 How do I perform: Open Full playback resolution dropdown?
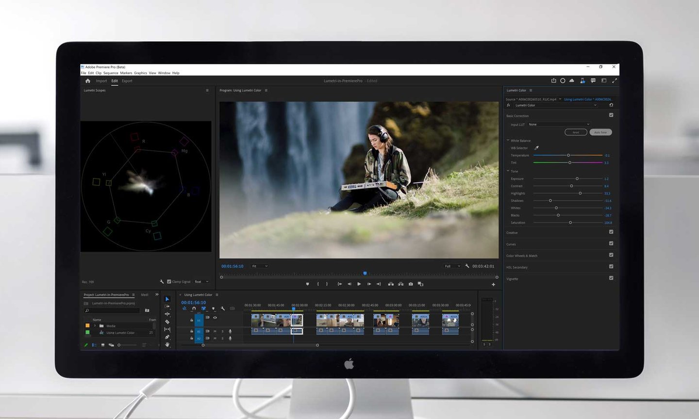coord(452,266)
